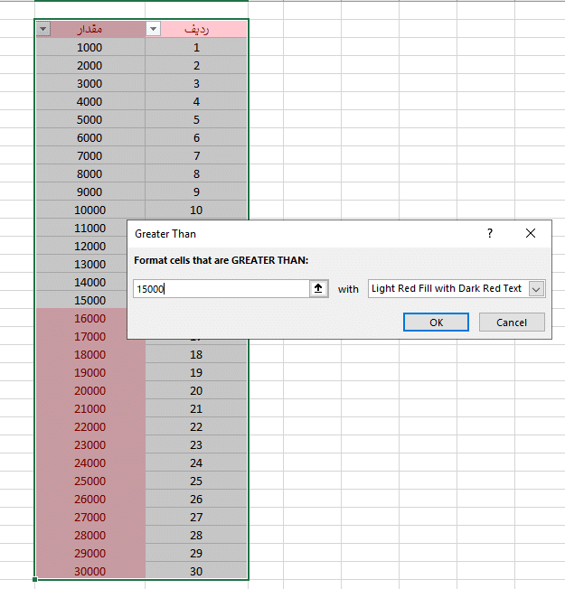Click the Greater Than dialog title bar
This screenshot has width=565, height=589.
(298, 233)
